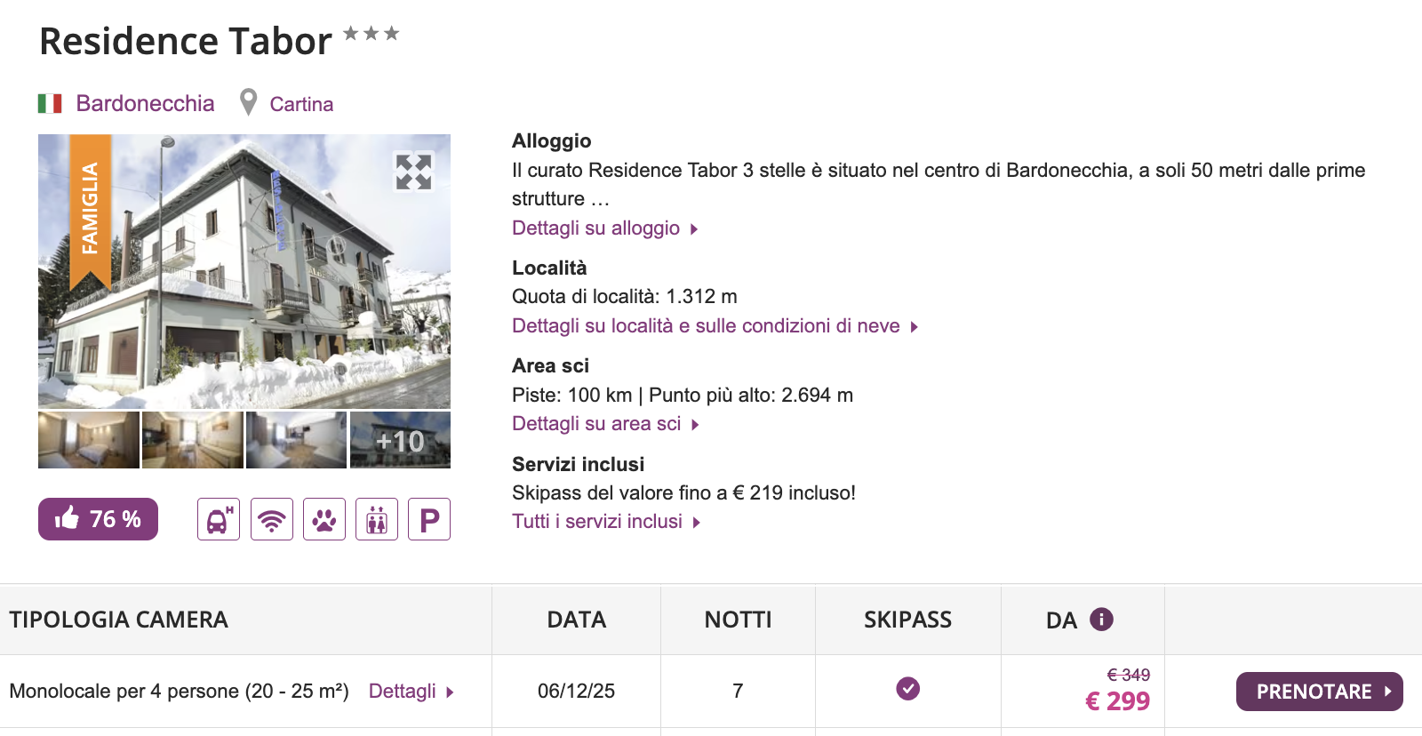Click the parking amenity icon
Screen dimensions: 1422x736
[x=429, y=519]
